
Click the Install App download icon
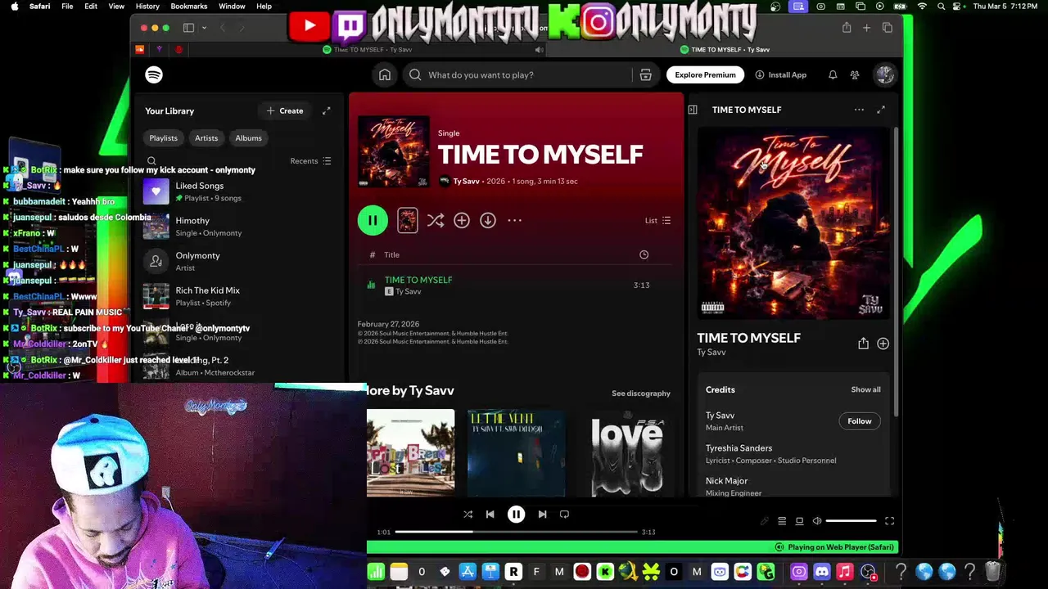point(760,74)
